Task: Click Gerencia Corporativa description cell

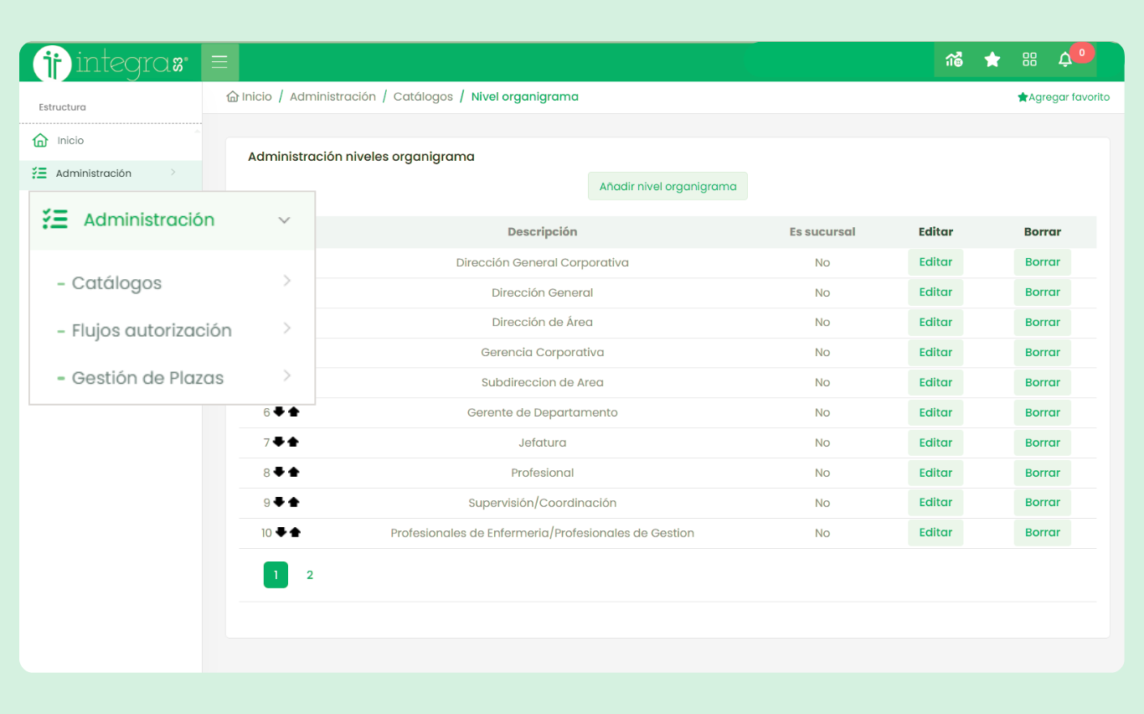Action: pos(542,353)
